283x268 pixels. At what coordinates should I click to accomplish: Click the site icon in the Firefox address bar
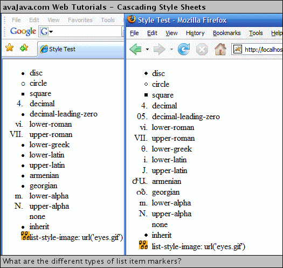click(238, 49)
